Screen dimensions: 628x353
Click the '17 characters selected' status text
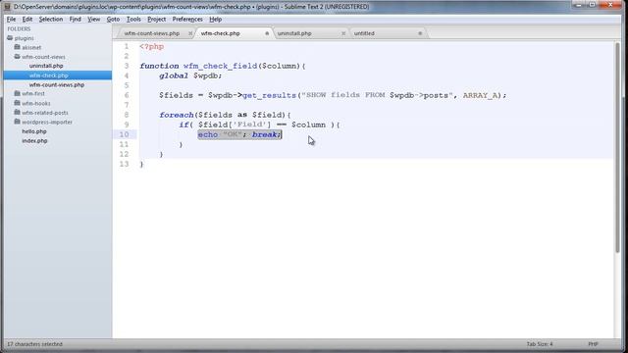coord(35,344)
